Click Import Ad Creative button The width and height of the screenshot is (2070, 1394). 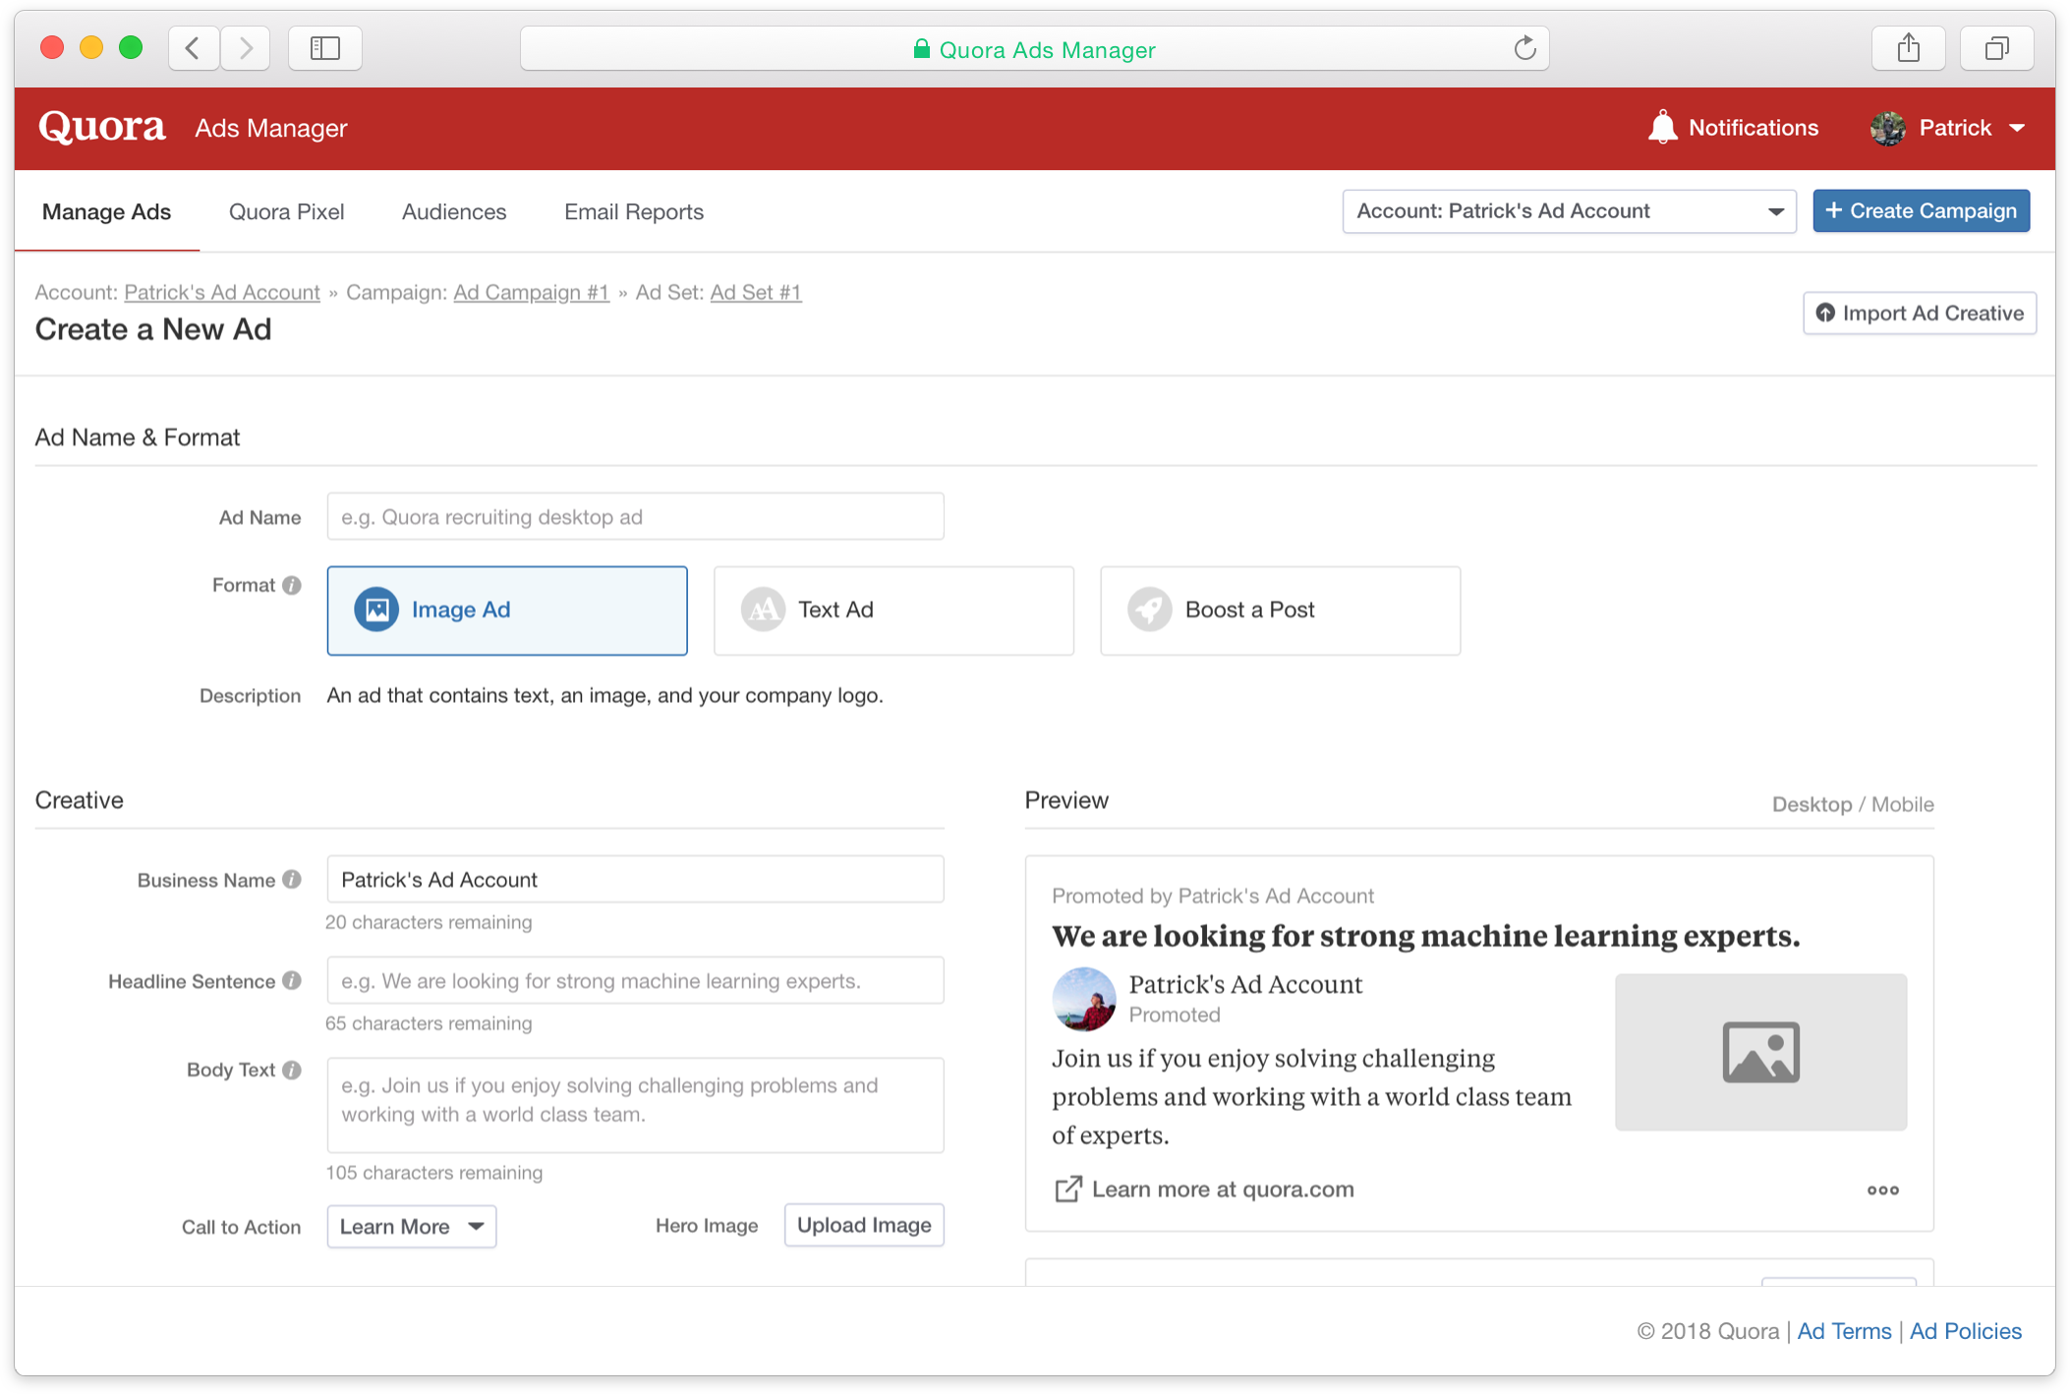coord(1920,313)
